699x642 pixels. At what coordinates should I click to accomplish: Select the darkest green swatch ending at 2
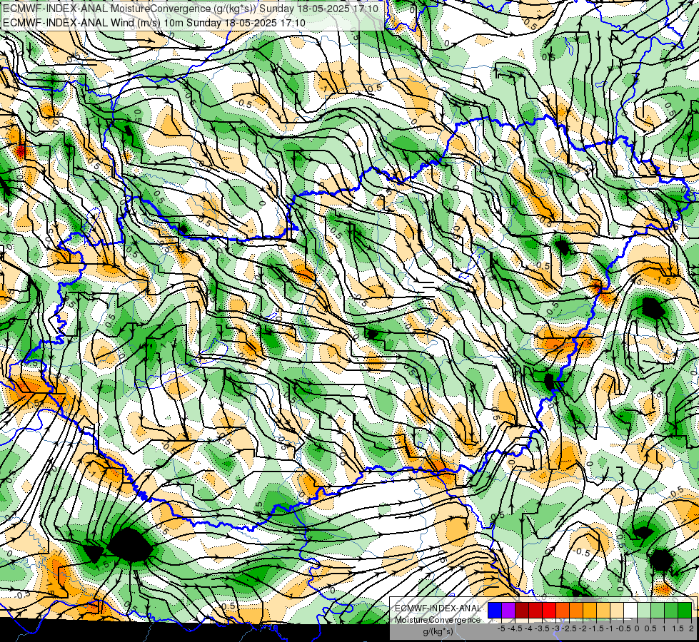(x=685, y=611)
